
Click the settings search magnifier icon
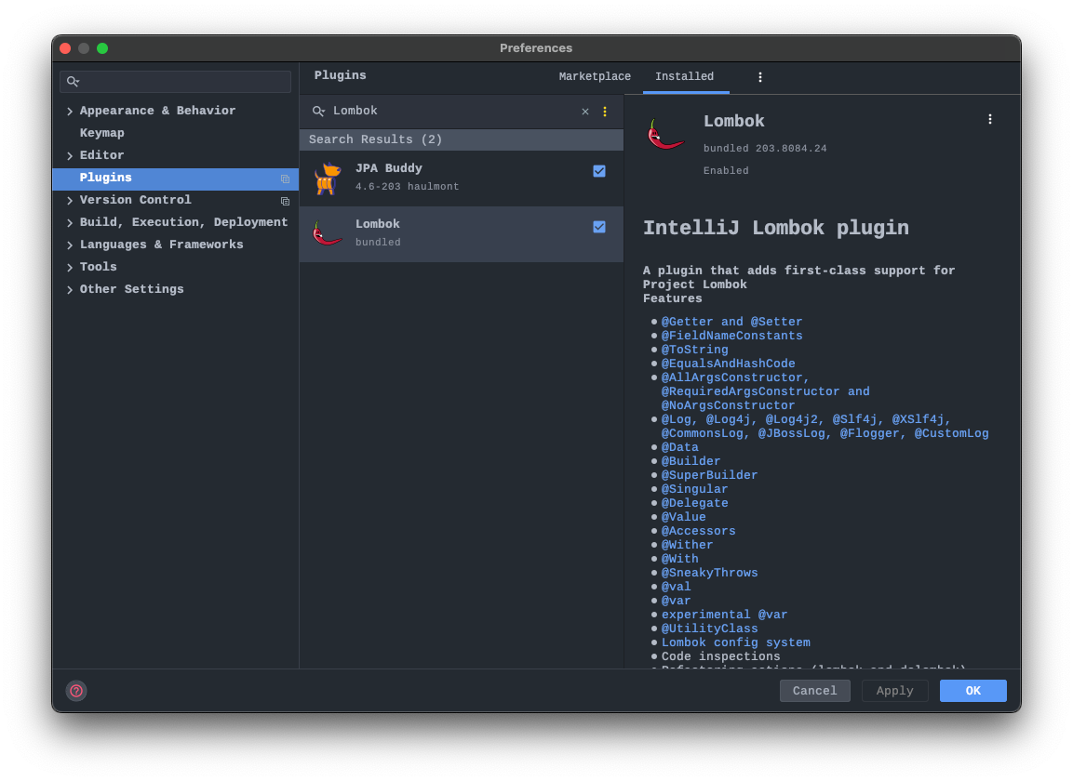(x=74, y=82)
